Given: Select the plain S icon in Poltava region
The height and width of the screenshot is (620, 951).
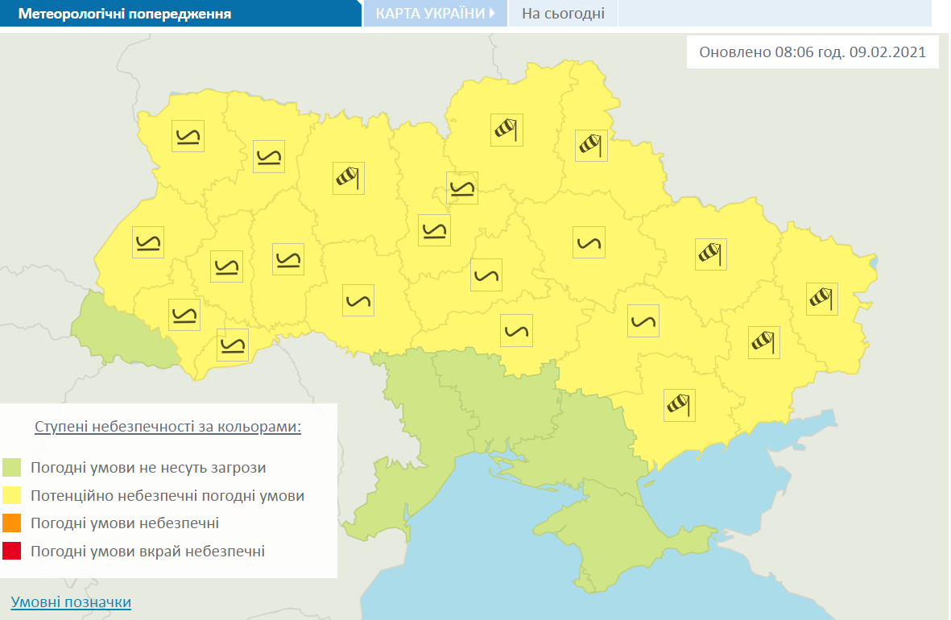Looking at the screenshot, I should coord(589,242).
